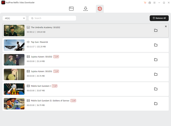The width and height of the screenshot is (171, 126).
Task: Focus the Search input field
Action: pos(52,18)
